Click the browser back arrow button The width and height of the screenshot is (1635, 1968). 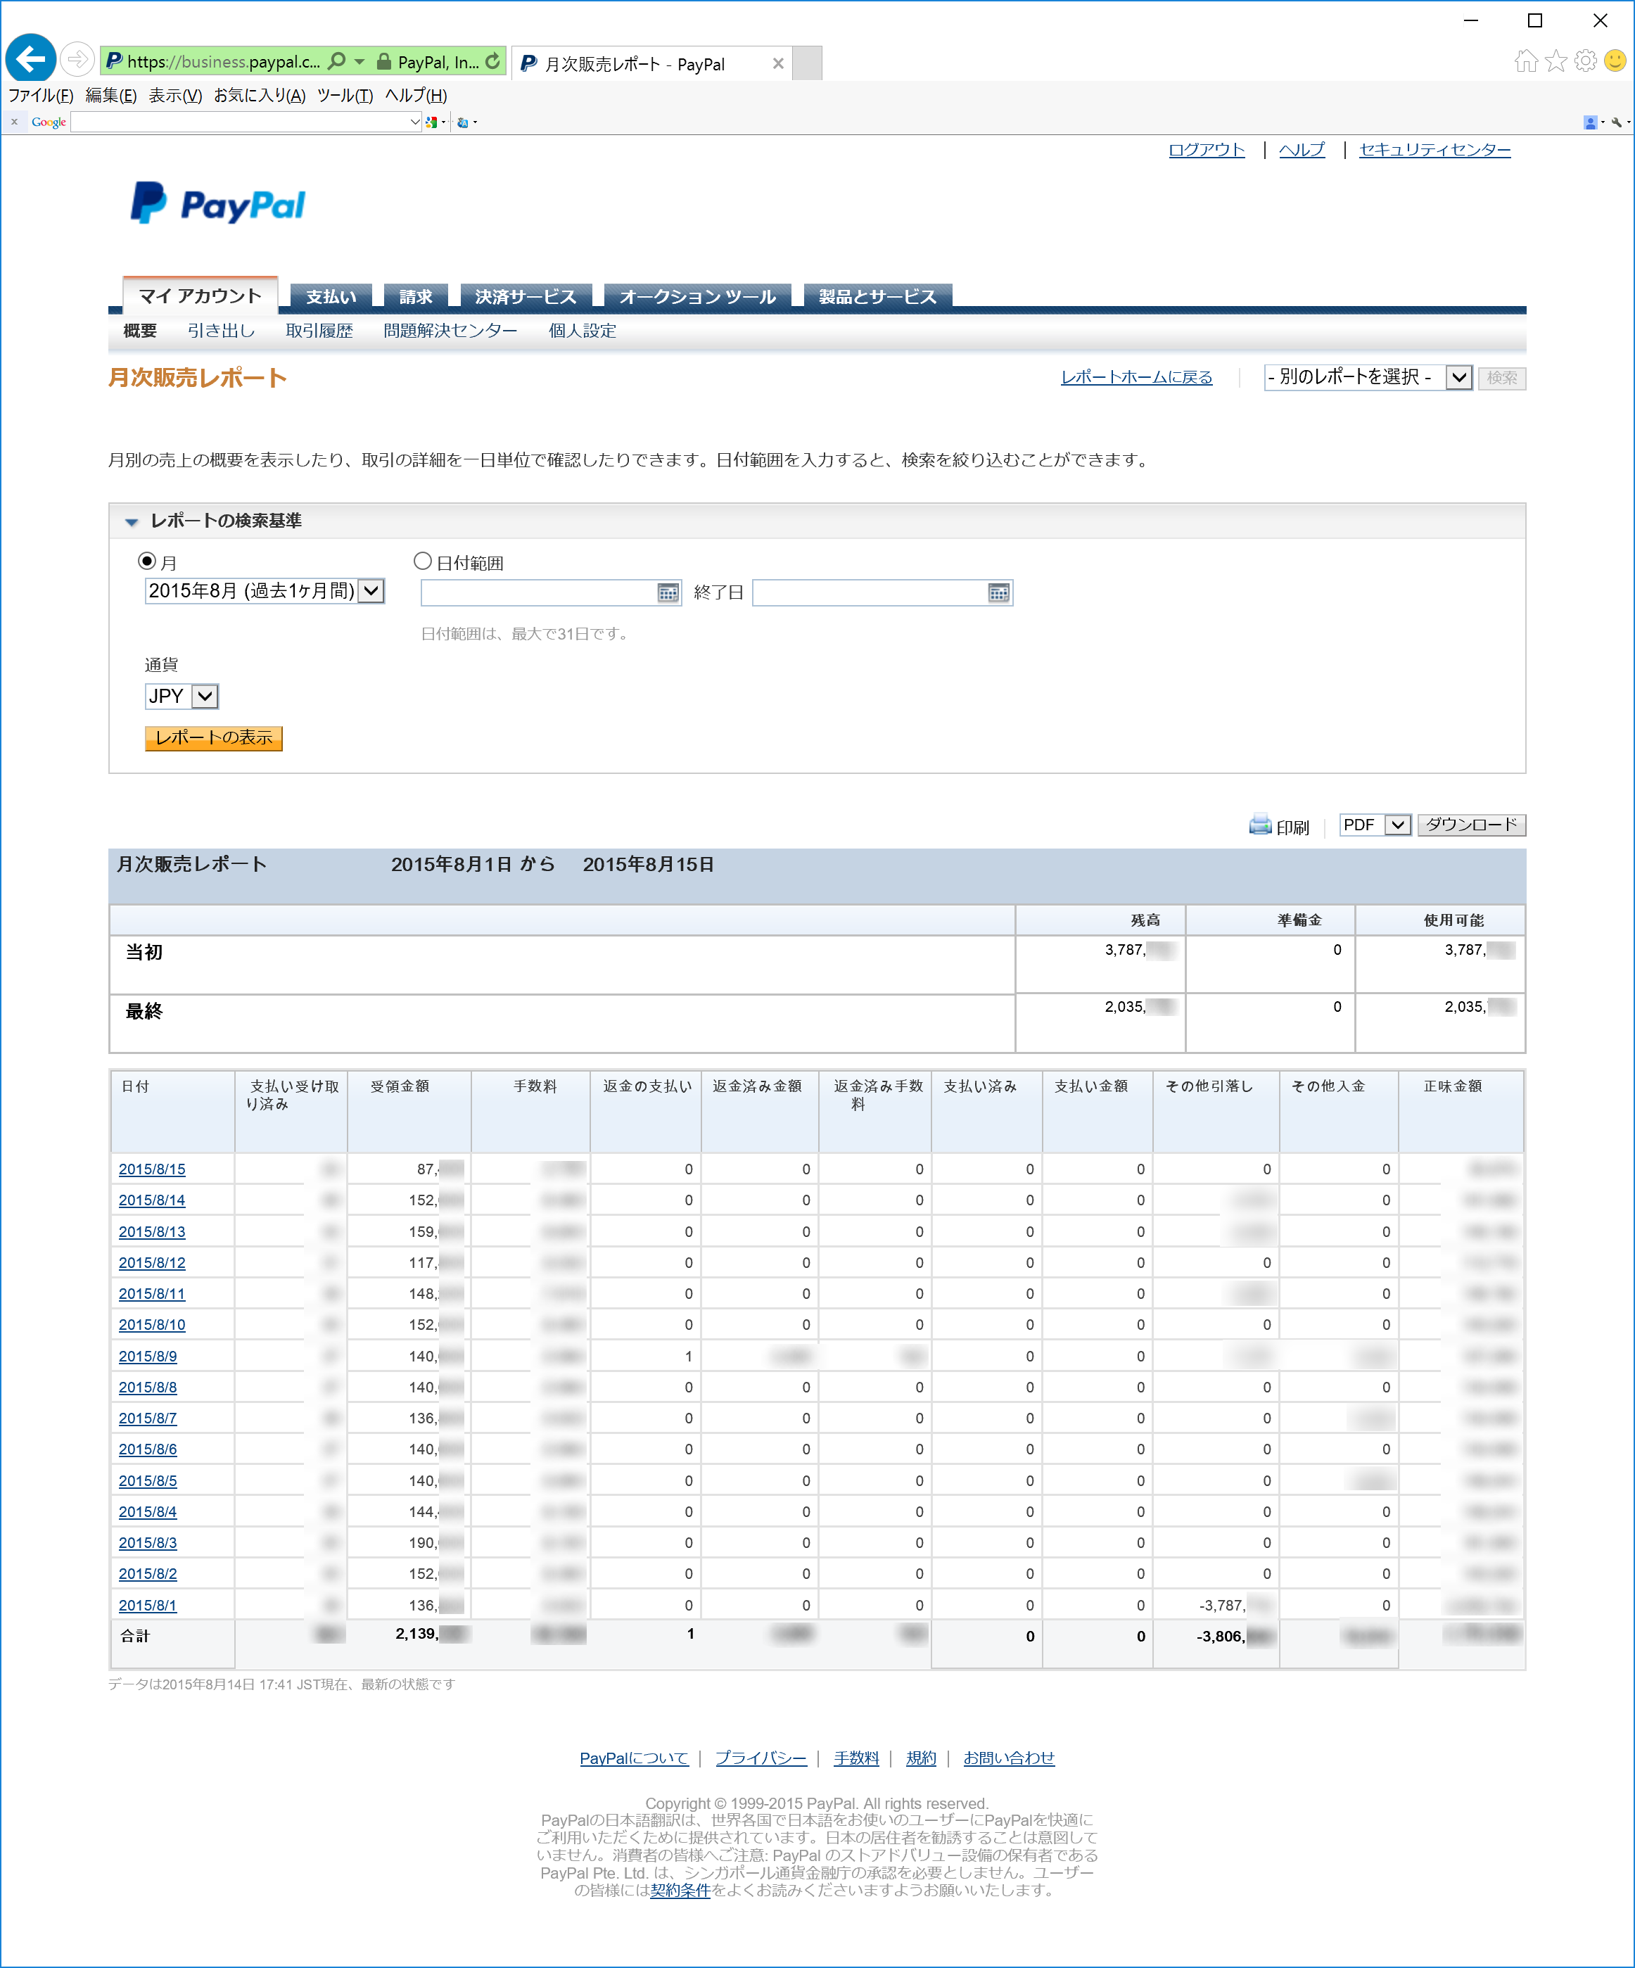pyautogui.click(x=30, y=60)
